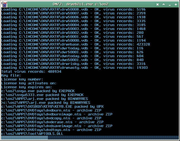Click 'Total virus records: 488934' line
Screen dimensions: 180x141
(31, 72)
